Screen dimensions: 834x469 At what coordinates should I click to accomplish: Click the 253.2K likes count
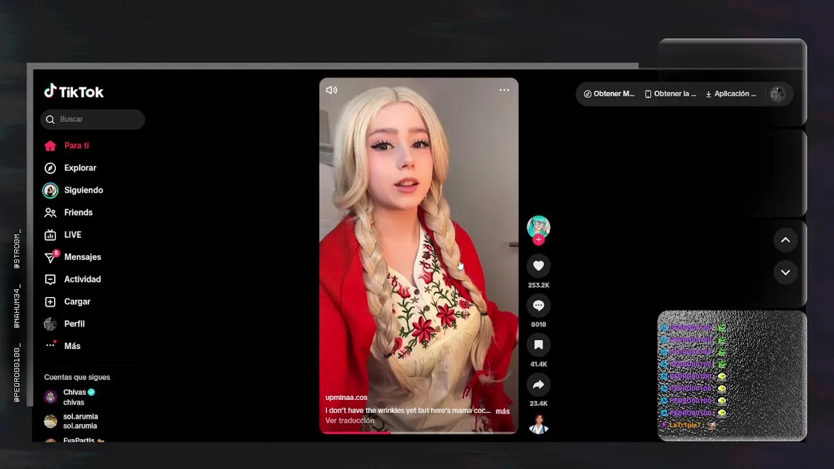tap(539, 285)
